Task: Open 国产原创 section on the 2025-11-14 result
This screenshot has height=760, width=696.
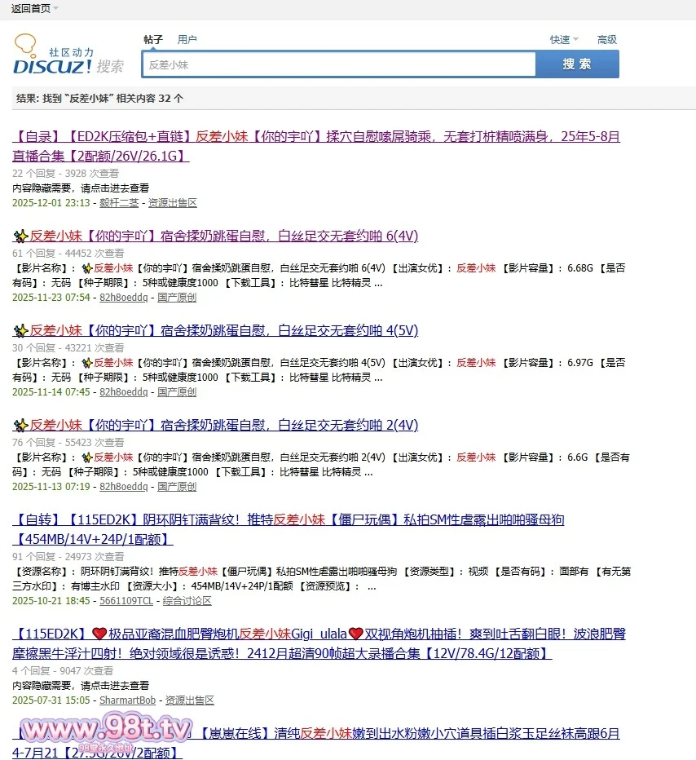Action: tap(177, 392)
